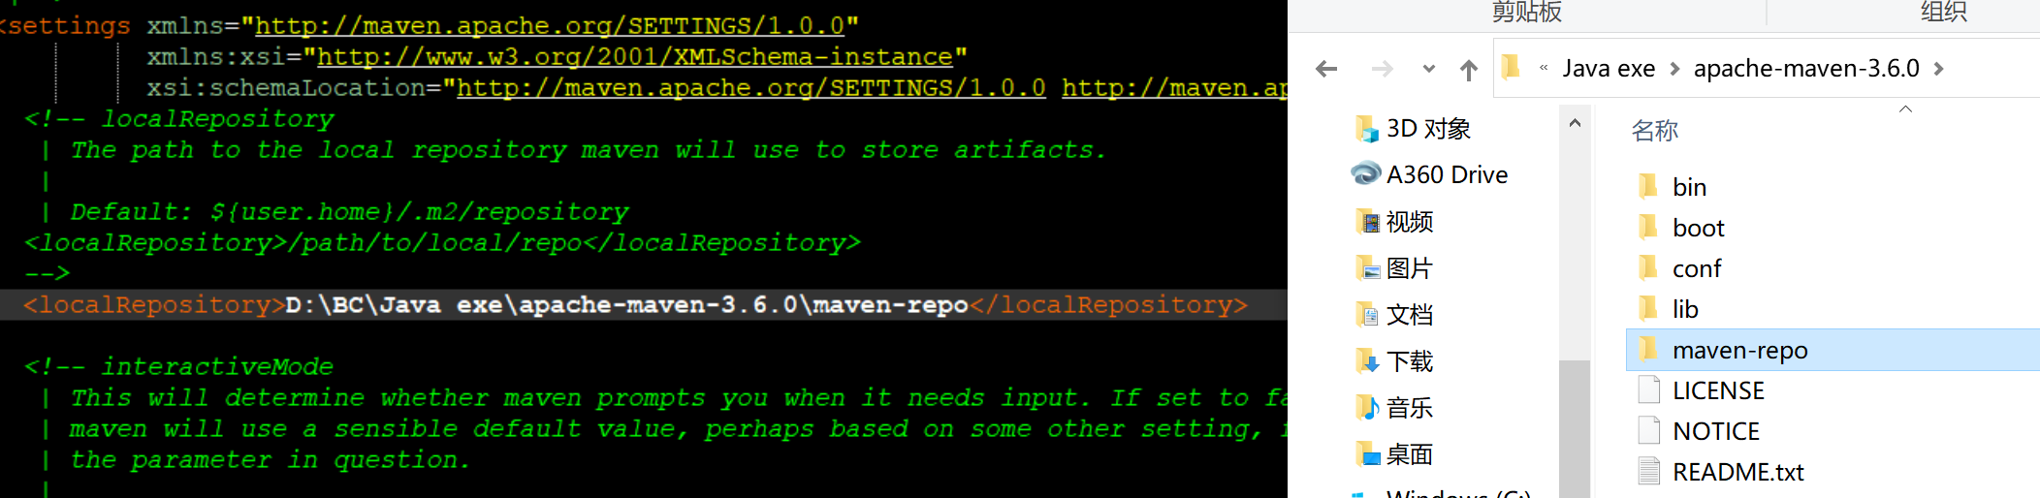Open the recent locations dropdown arrow
The height and width of the screenshot is (498, 2040).
[x=1428, y=69]
